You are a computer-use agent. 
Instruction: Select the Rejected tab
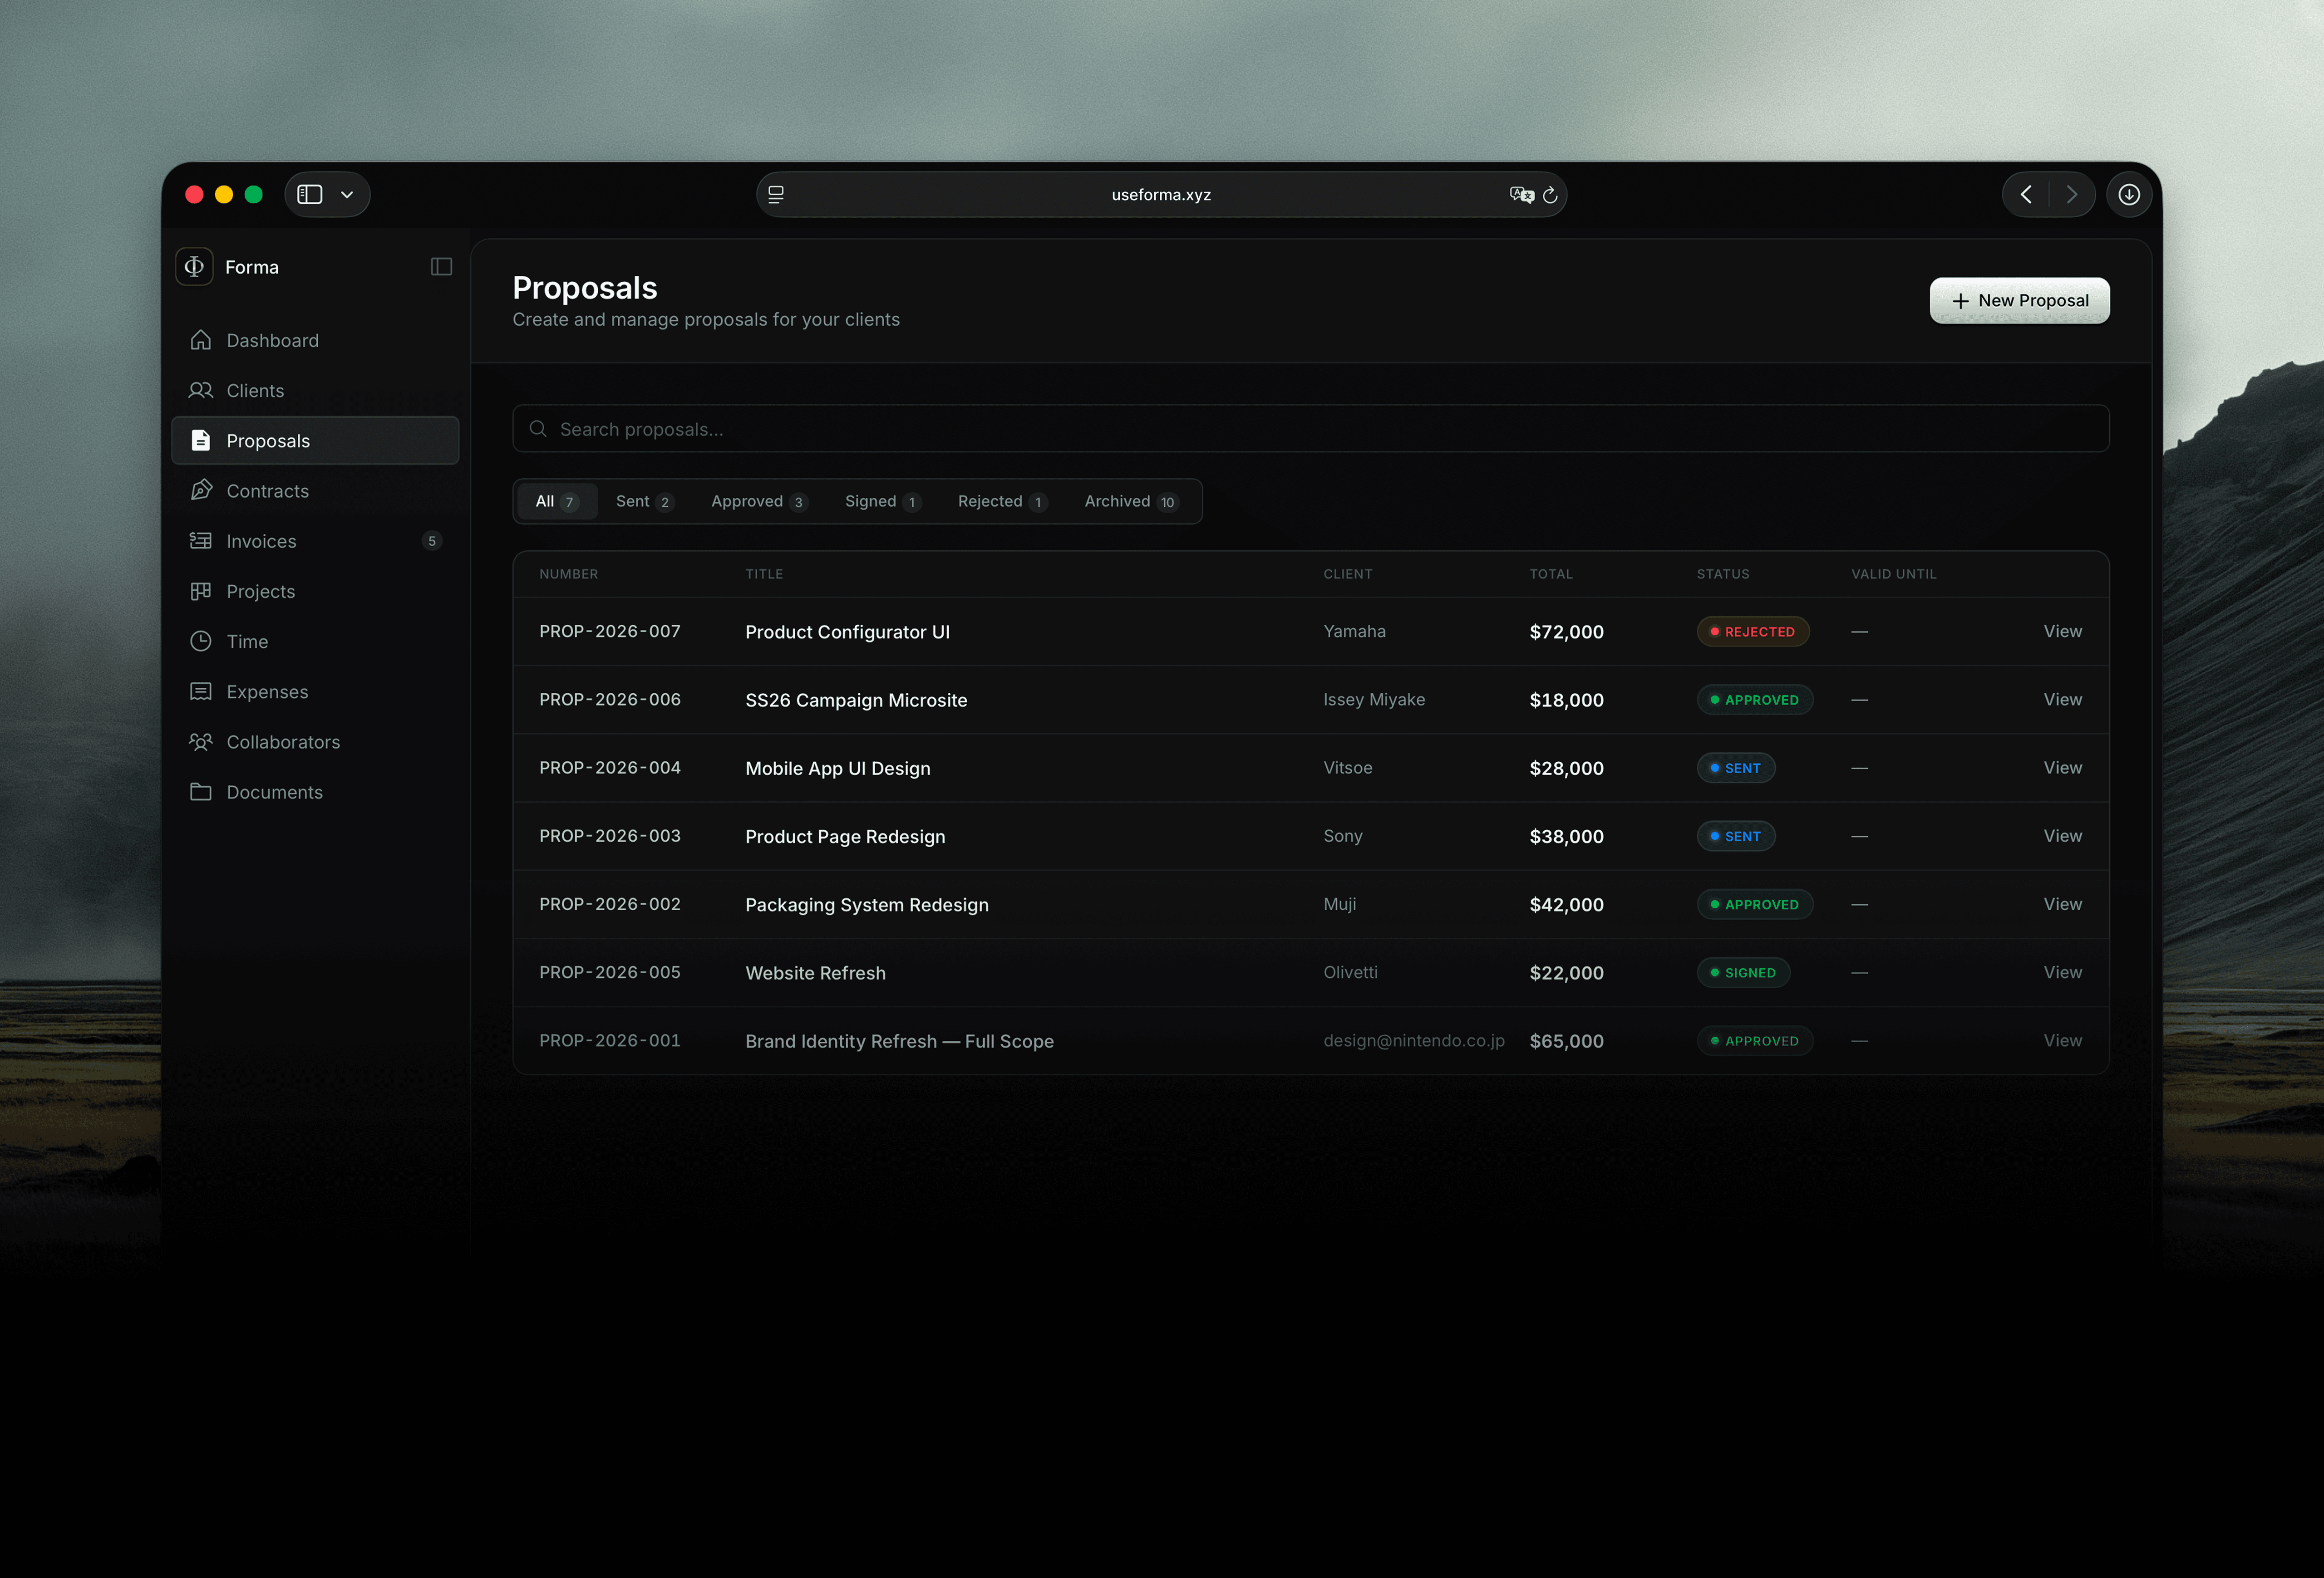(1002, 502)
